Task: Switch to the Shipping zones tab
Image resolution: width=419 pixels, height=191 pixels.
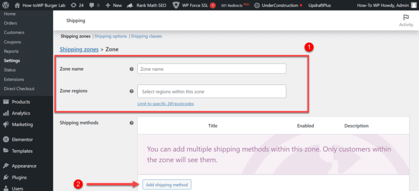Action: point(75,36)
